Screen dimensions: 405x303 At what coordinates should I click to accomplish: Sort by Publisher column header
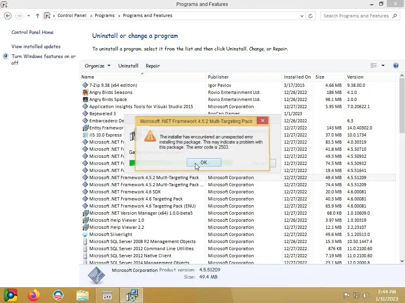[244, 77]
